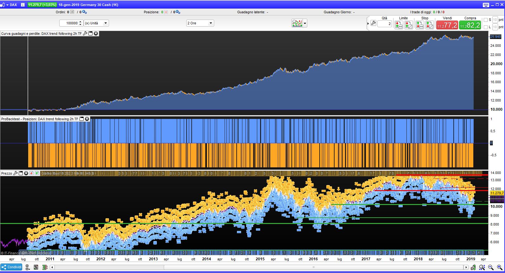This screenshot has height=273, width=505.
Task: Click the Condividi share button
Action: (x=11, y=267)
